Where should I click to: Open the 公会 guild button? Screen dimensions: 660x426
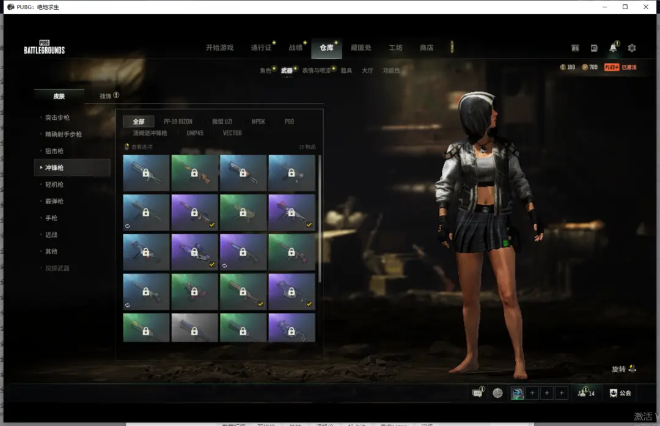(x=620, y=393)
